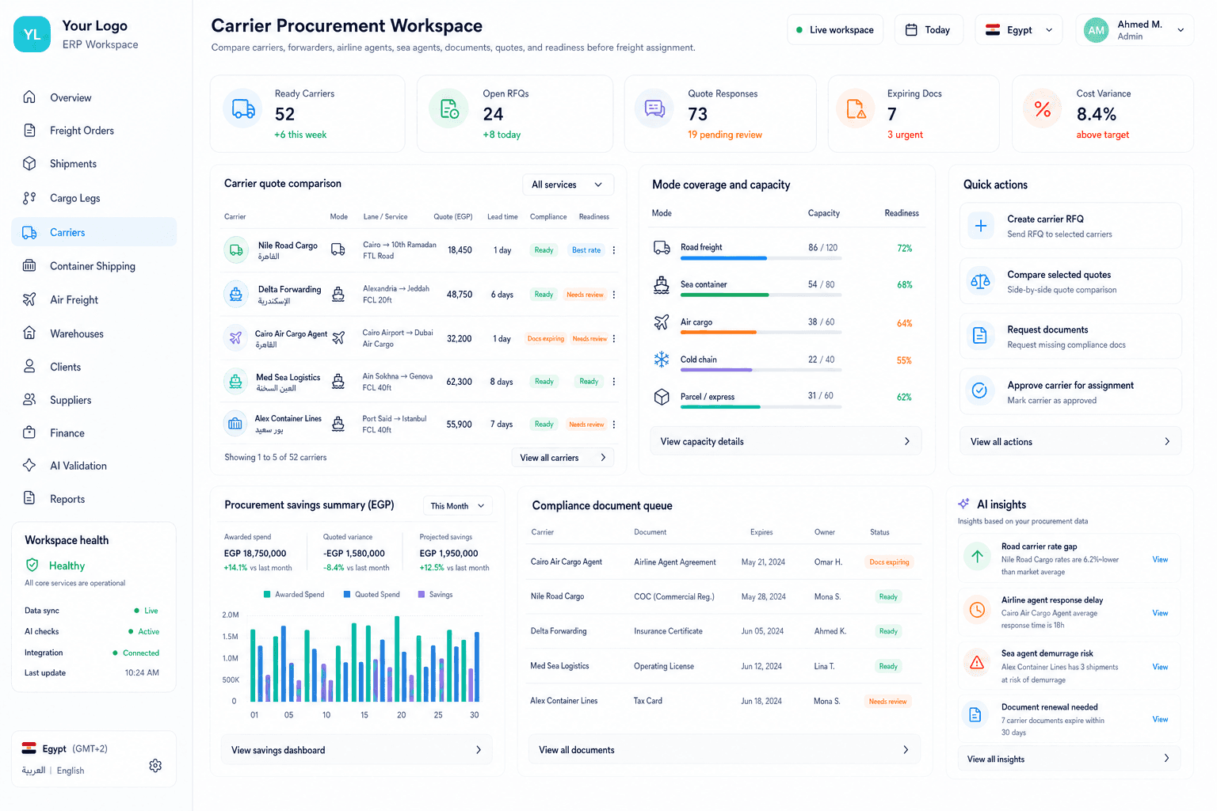The image size is (1217, 811).
Task: Click the Expiring Docs warning icon
Action: 856,109
